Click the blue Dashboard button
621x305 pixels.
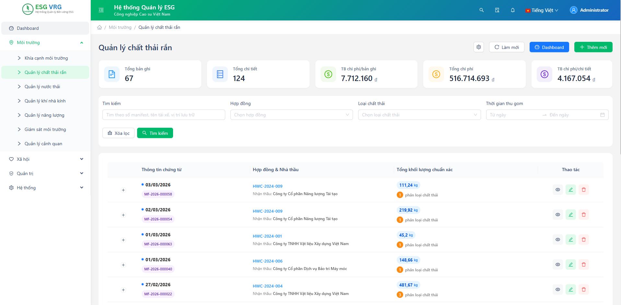coord(549,47)
